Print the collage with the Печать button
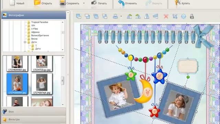Screen dimensions: 220x124 pos(99,3)
